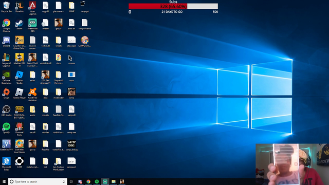Image resolution: width=329 pixels, height=185 pixels.
Task: Select the samp icon with sunglasses face
Action: click(71, 94)
